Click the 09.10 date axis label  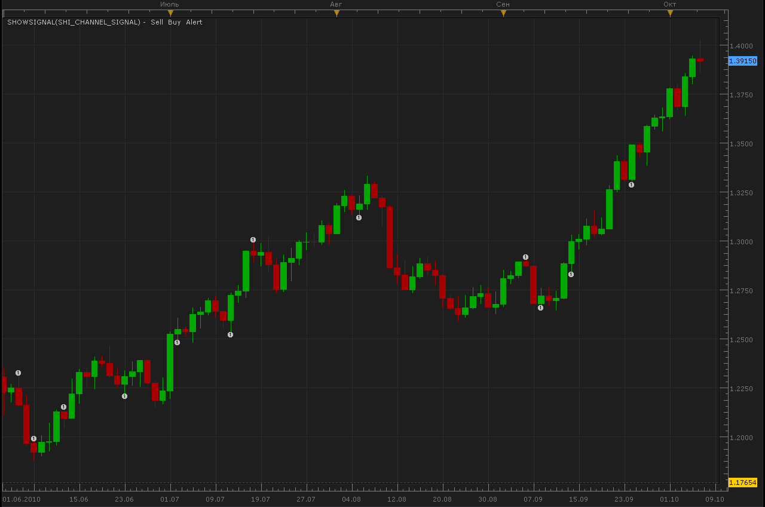pos(715,499)
